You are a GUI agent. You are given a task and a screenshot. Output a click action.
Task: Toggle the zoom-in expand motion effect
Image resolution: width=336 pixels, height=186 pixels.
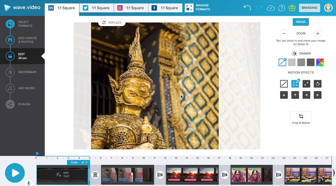coord(295,84)
